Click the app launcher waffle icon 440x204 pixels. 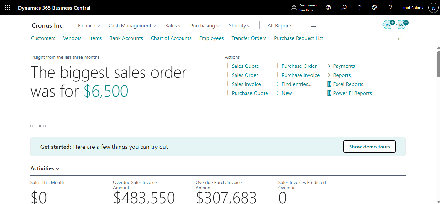tap(7, 7)
